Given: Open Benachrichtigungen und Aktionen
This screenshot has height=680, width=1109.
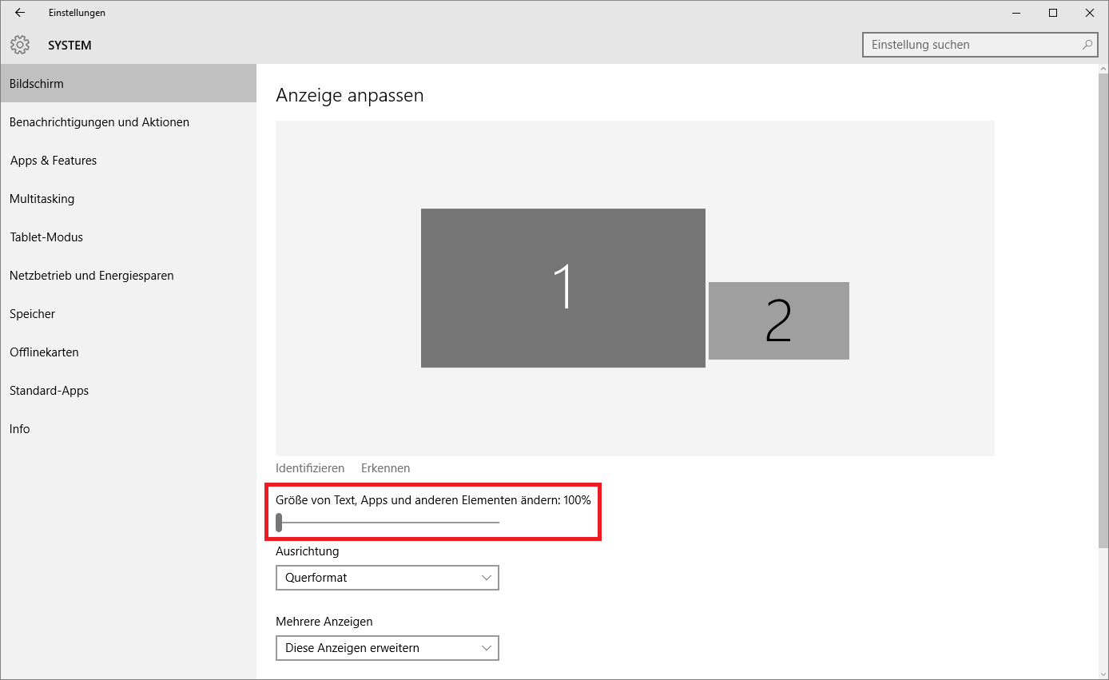Looking at the screenshot, I should click(x=128, y=122).
